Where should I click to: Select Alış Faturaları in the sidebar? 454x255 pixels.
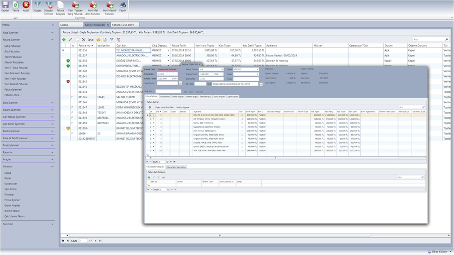pyautogui.click(x=13, y=51)
